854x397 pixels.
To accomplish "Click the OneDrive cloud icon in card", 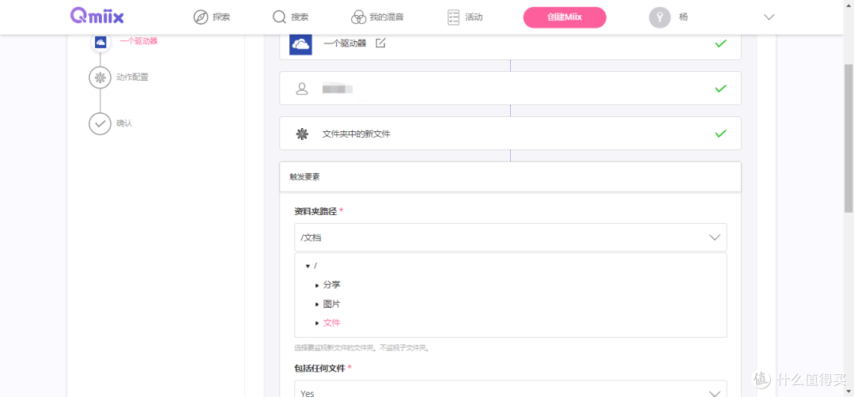I will tap(300, 43).
